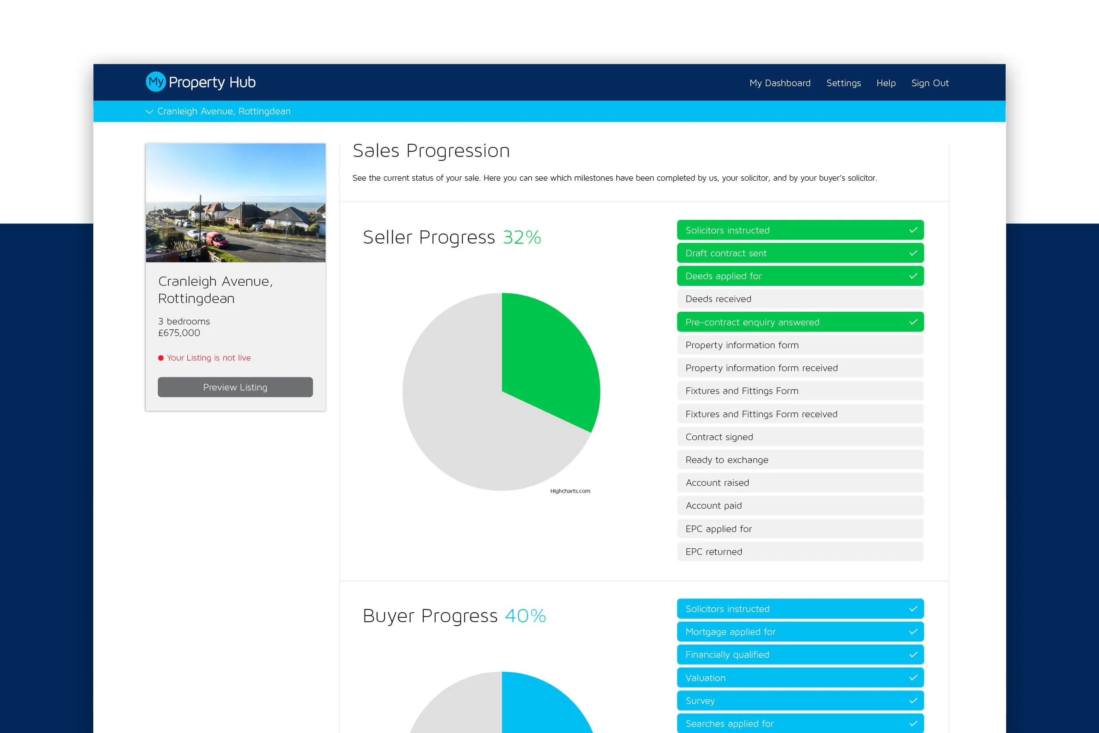Image resolution: width=1099 pixels, height=733 pixels.
Task: Sign Out from the top navigation
Action: click(930, 83)
